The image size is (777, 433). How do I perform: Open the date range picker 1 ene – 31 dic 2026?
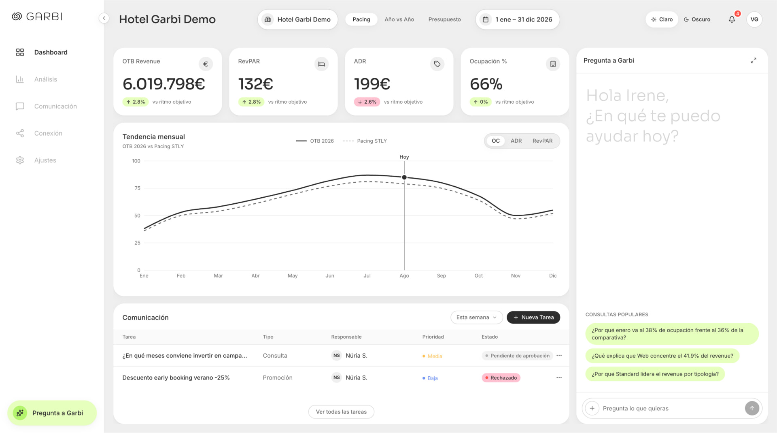tap(518, 19)
